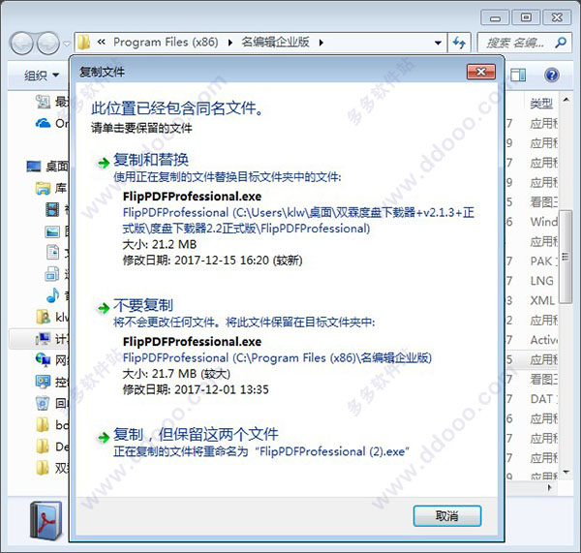Minimize the Explorer window
This screenshot has width=581, height=553.
tap(495, 17)
